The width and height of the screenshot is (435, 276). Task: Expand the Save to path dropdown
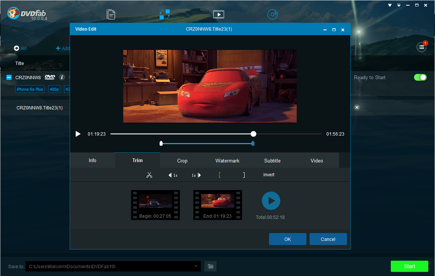[x=196, y=266]
